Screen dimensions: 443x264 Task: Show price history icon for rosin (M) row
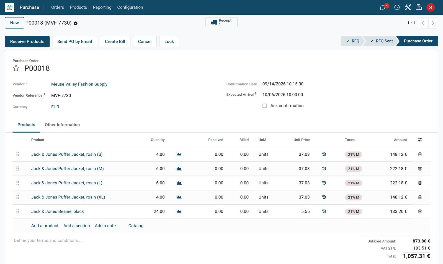[324, 169]
